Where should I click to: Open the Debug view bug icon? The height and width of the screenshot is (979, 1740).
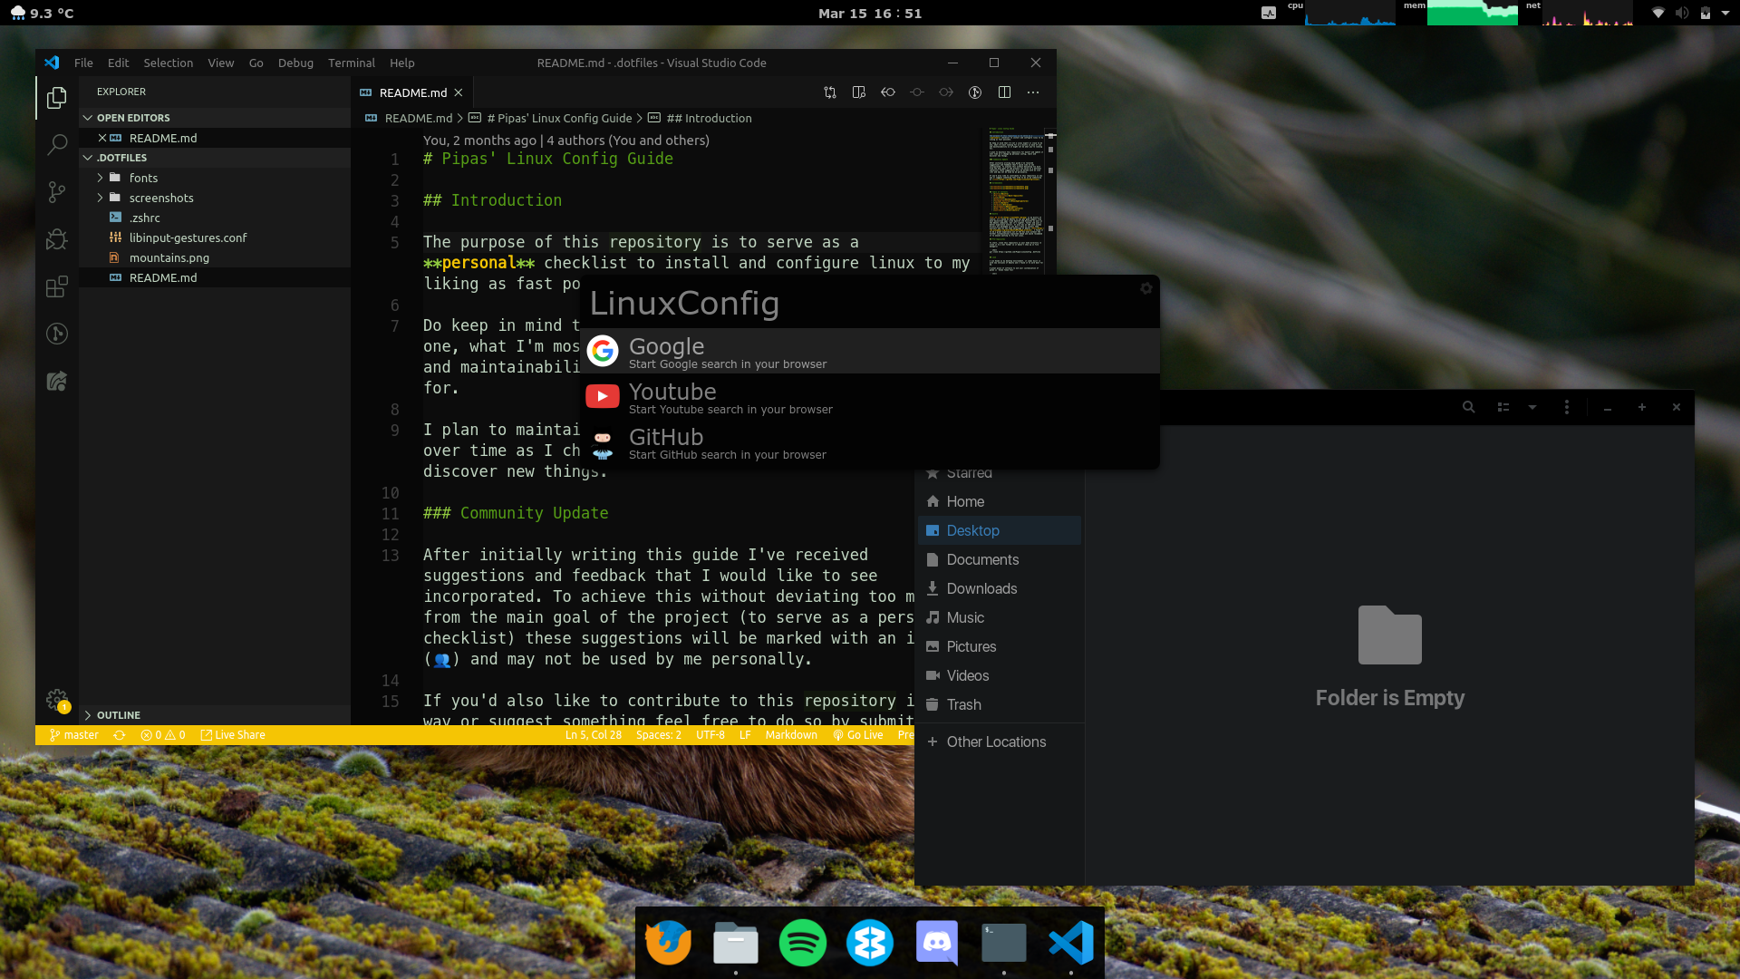[57, 239]
